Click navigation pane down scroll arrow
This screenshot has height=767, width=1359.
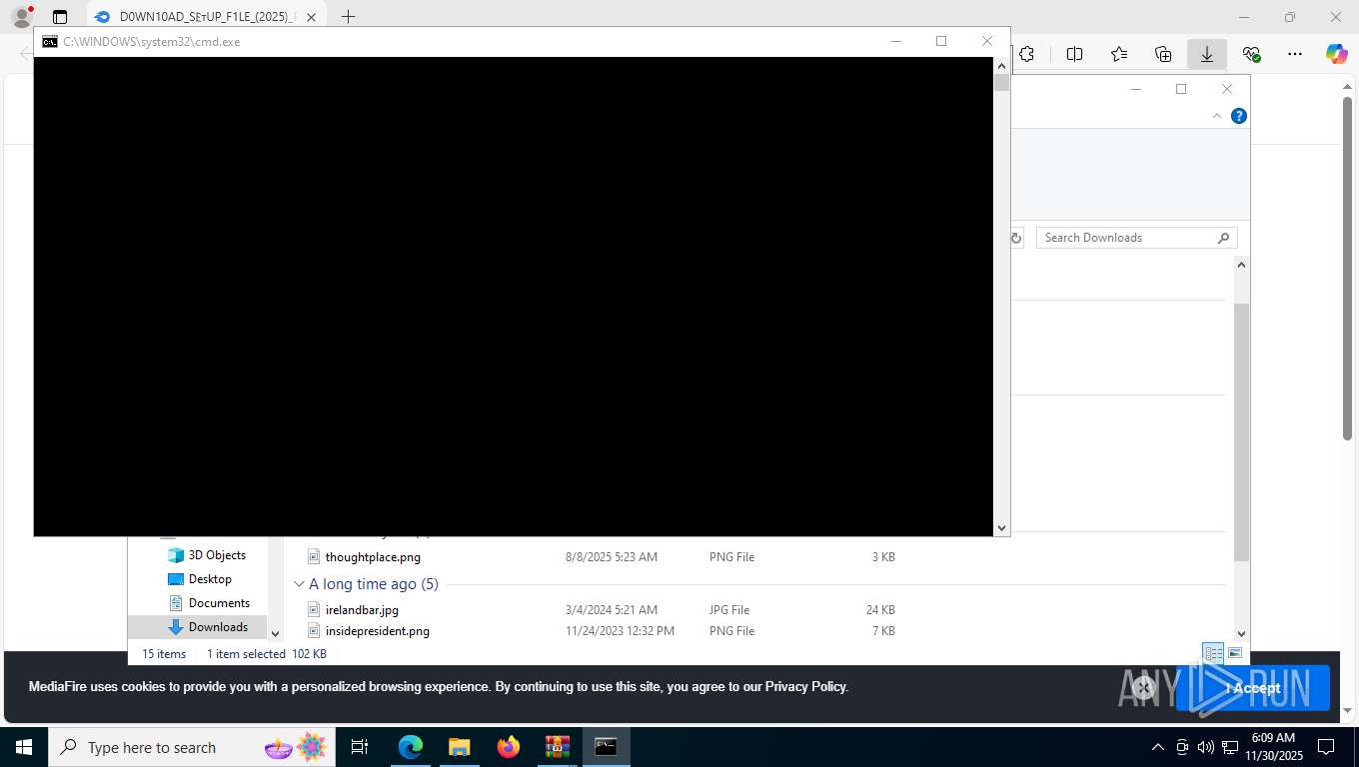tap(276, 633)
